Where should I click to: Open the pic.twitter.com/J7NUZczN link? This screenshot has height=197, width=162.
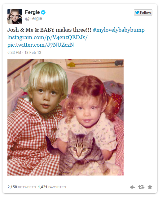click(x=41, y=45)
